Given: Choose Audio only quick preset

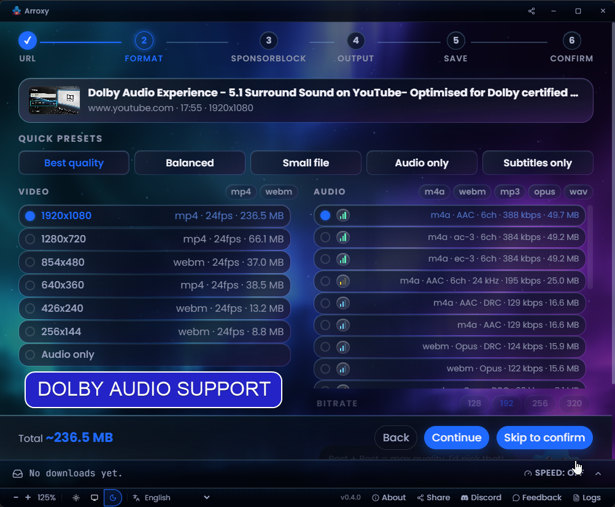Looking at the screenshot, I should (422, 163).
